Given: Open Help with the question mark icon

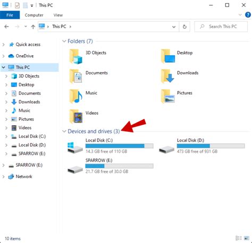Looking at the screenshot, I should click(248, 15).
